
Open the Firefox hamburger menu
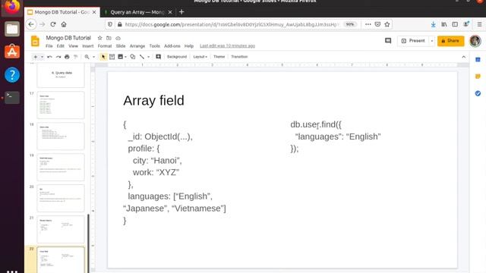pyautogui.click(x=479, y=24)
